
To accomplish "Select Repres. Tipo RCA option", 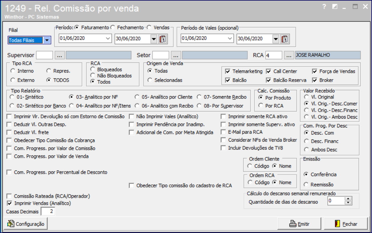I will (x=48, y=71).
